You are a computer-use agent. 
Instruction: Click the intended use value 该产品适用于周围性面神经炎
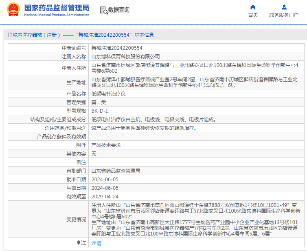[x=144, y=128]
